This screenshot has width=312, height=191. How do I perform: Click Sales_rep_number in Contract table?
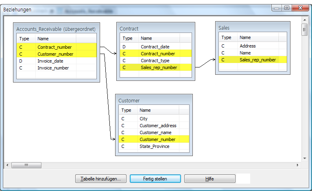point(159,67)
